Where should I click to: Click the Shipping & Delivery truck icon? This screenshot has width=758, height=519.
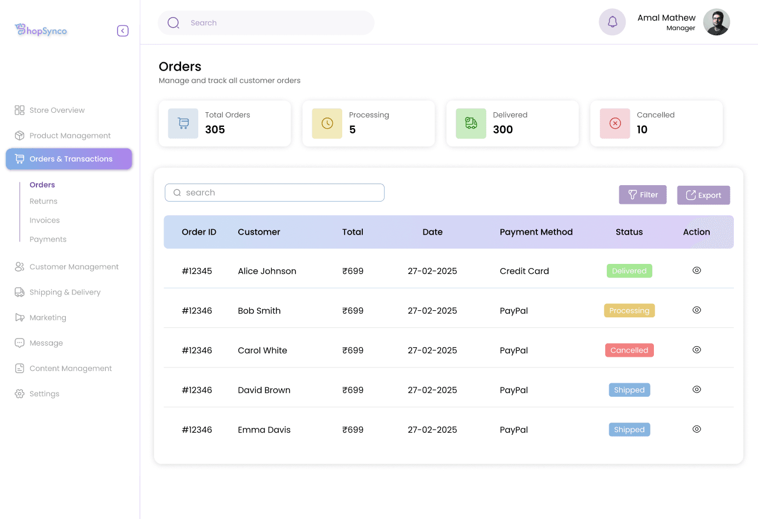(x=19, y=292)
